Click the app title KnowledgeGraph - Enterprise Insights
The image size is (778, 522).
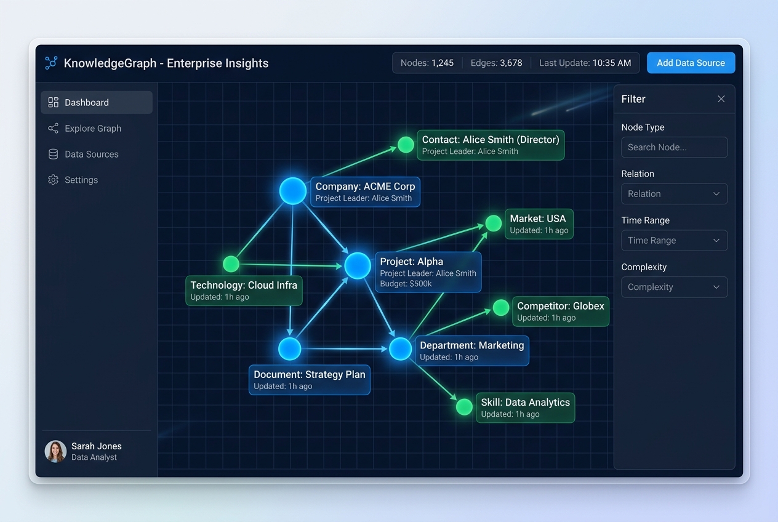pyautogui.click(x=166, y=63)
